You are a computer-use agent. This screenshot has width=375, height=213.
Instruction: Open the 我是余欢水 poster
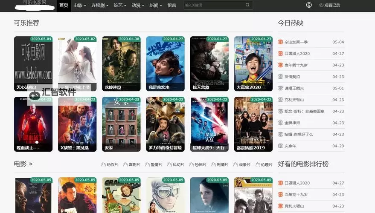pyautogui.click(x=165, y=63)
